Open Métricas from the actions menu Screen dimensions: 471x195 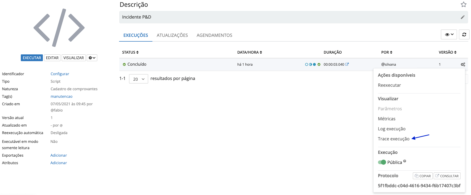(x=387, y=119)
